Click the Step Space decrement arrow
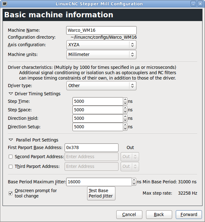 pos(125,112)
